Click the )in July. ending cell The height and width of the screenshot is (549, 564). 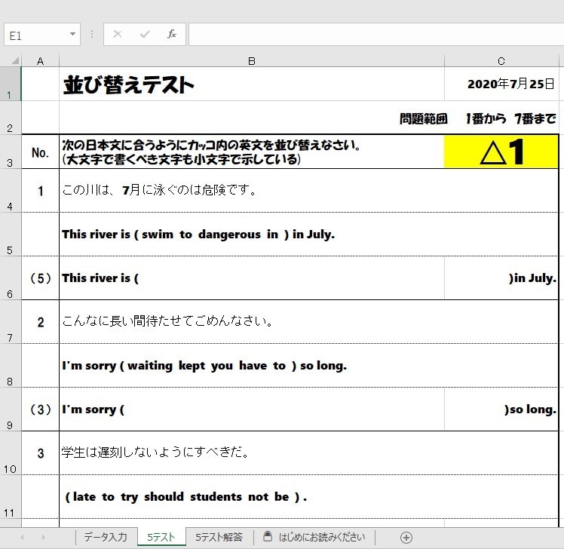501,278
